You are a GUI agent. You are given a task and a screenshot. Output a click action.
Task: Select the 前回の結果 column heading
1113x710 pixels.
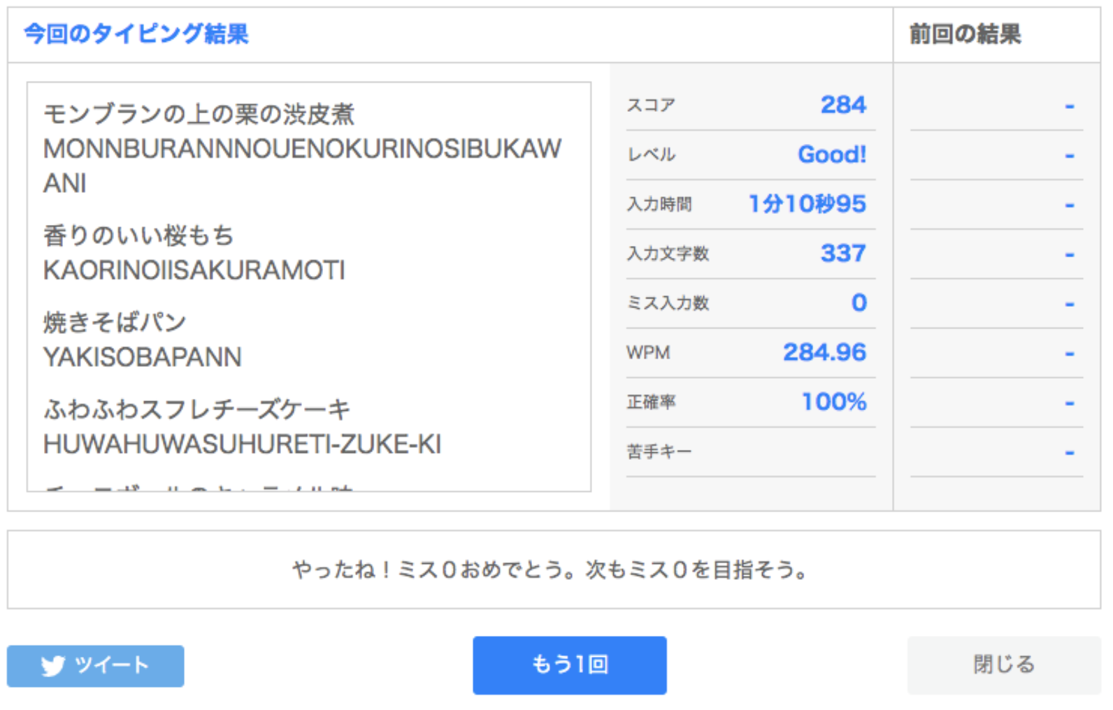tap(965, 34)
